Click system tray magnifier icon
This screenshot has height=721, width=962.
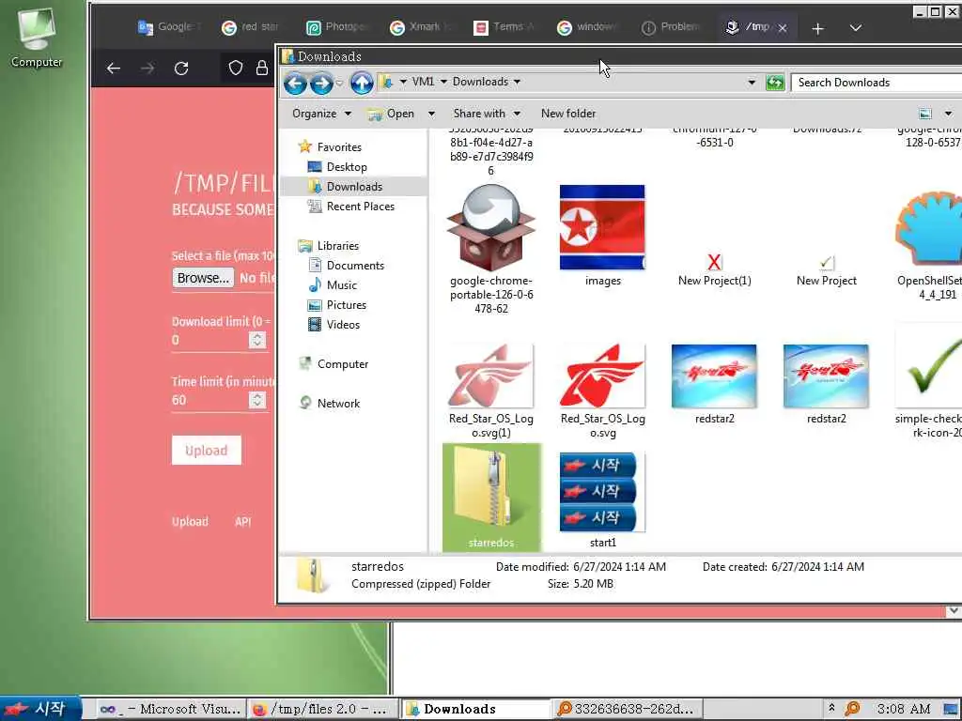(x=852, y=709)
